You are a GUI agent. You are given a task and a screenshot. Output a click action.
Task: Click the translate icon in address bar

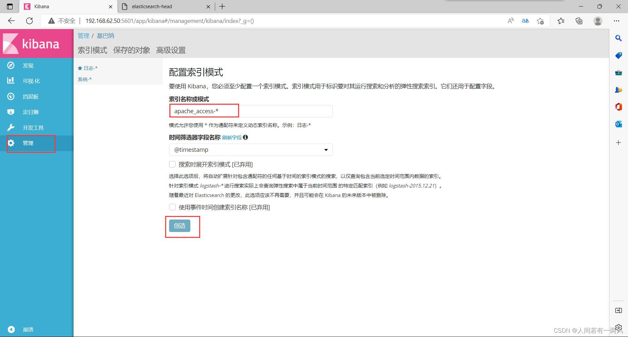point(525,21)
